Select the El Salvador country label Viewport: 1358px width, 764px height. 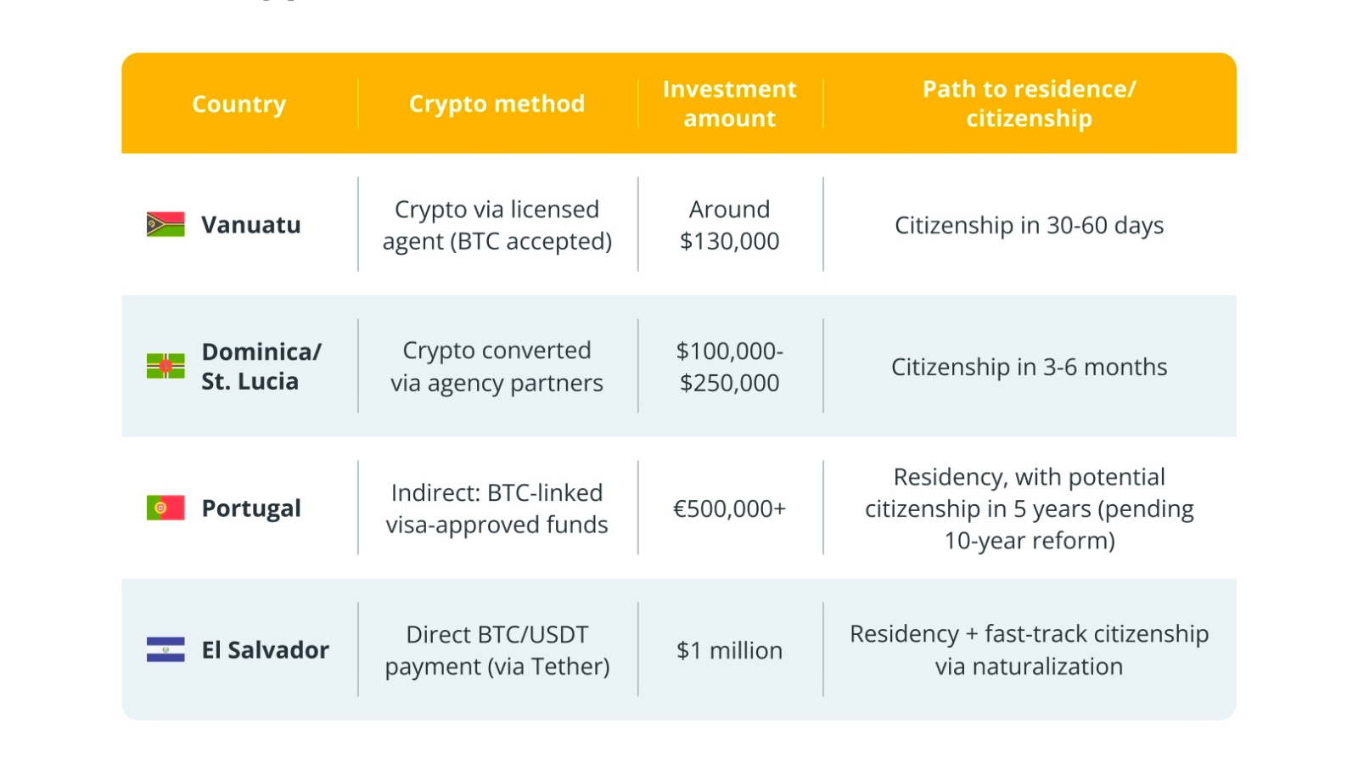pyautogui.click(x=265, y=650)
